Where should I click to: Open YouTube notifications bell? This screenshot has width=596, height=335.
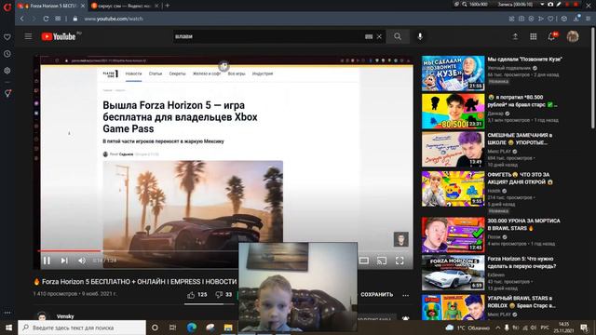pos(551,36)
